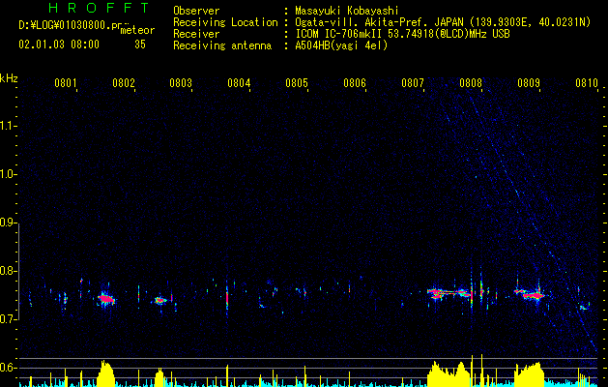Image resolution: width=608 pixels, height=387 pixels.
Task: Click the yellow power peak after 0801
Action: click(106, 373)
